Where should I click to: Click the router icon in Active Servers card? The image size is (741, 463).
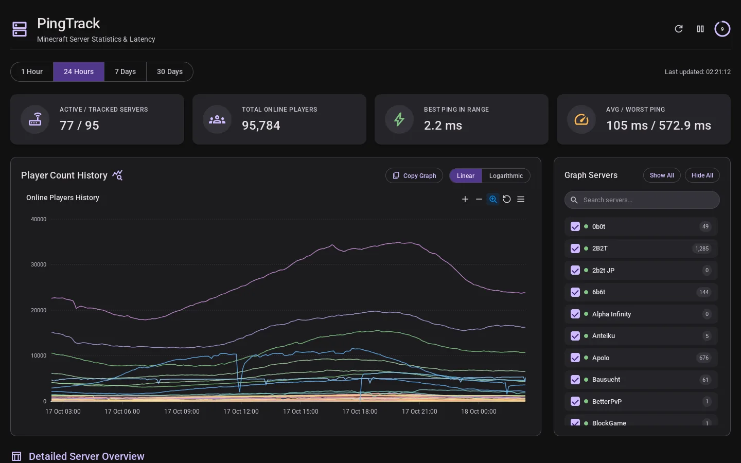coord(35,119)
